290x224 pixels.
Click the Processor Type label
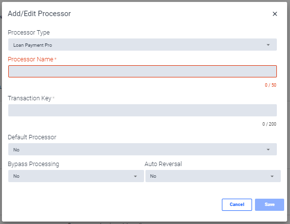[29, 33]
